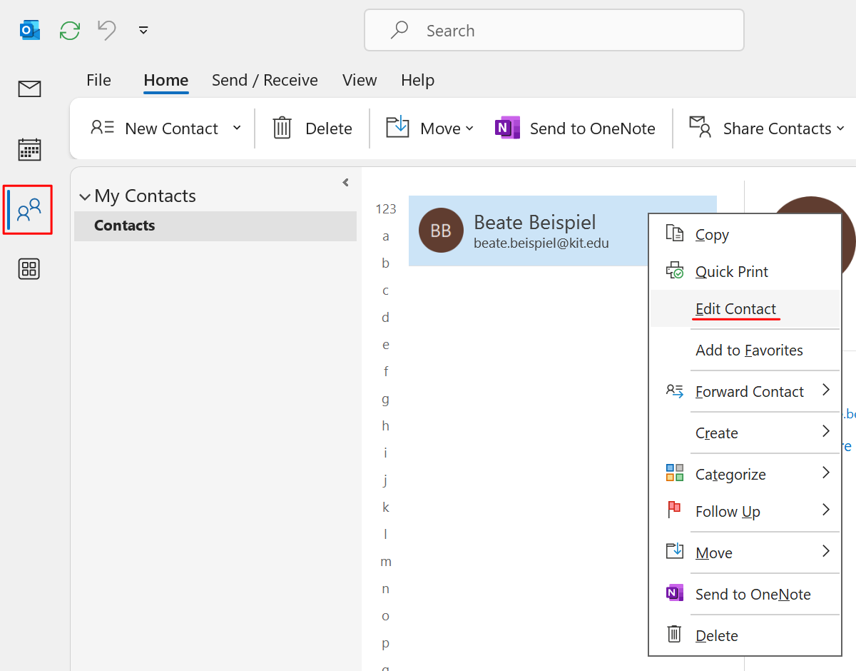Image resolution: width=856 pixels, height=671 pixels.
Task: Jump to letter p in index
Action: coord(386,643)
